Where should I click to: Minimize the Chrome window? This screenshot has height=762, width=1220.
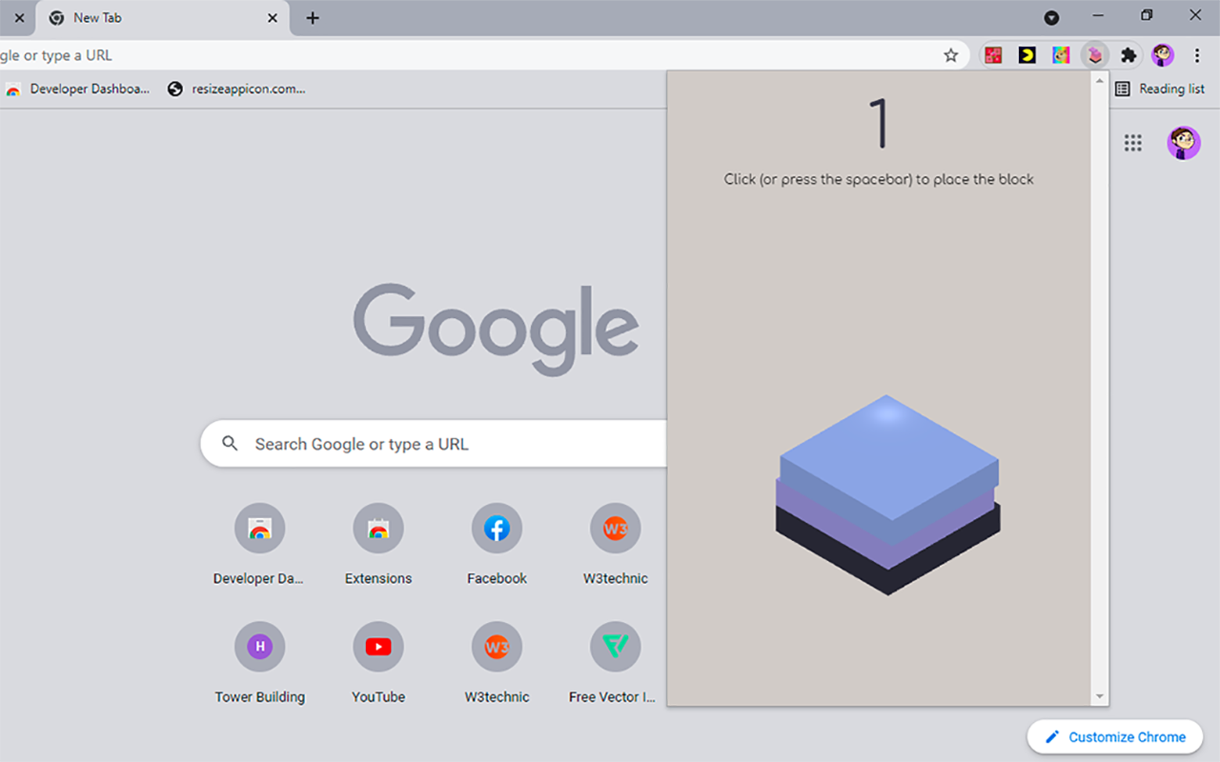[1099, 15]
